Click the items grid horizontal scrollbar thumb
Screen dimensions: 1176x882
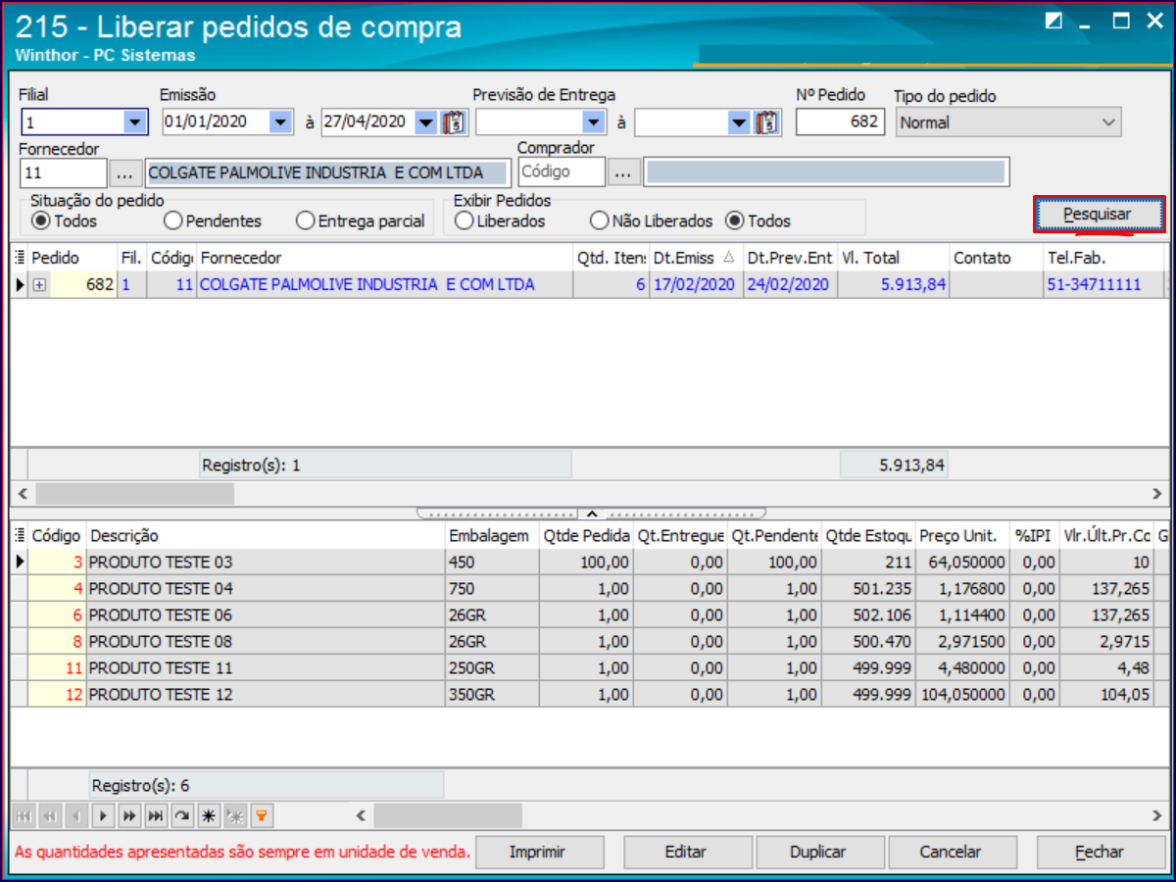pos(448,815)
